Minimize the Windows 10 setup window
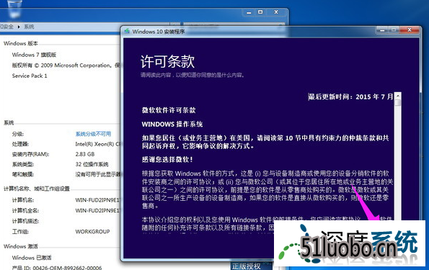Screen dimensions: 429x270 382,30
